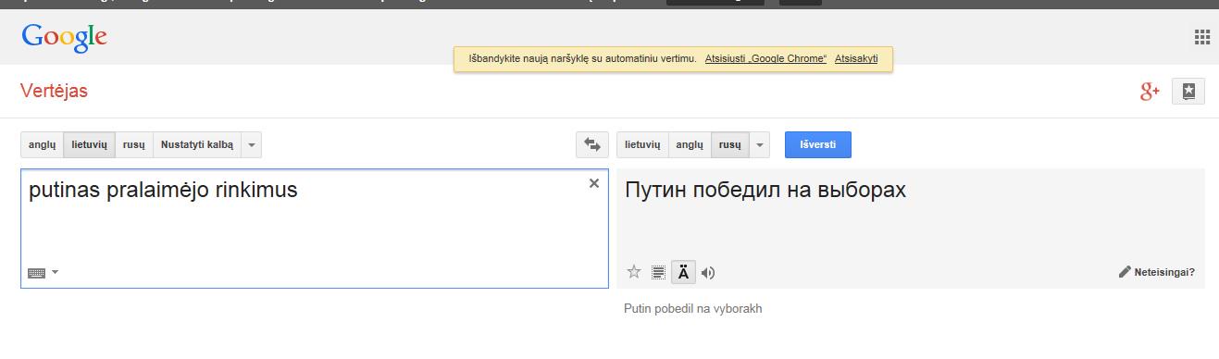Image resolution: width=1219 pixels, height=359 pixels.
Task: Expand the source language dropdown arrow
Action: point(252,145)
